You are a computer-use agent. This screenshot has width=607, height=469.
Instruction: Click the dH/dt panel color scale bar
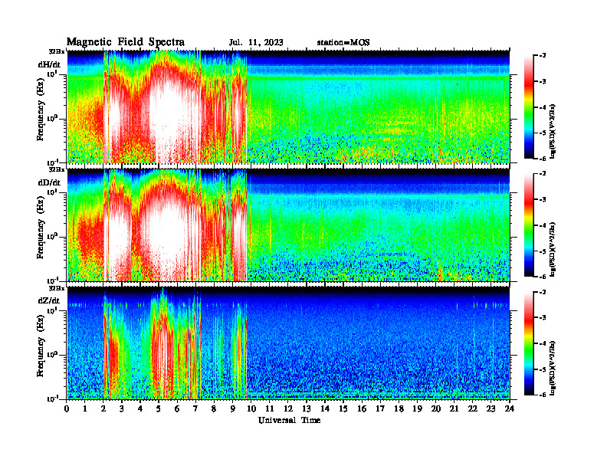[x=528, y=107]
